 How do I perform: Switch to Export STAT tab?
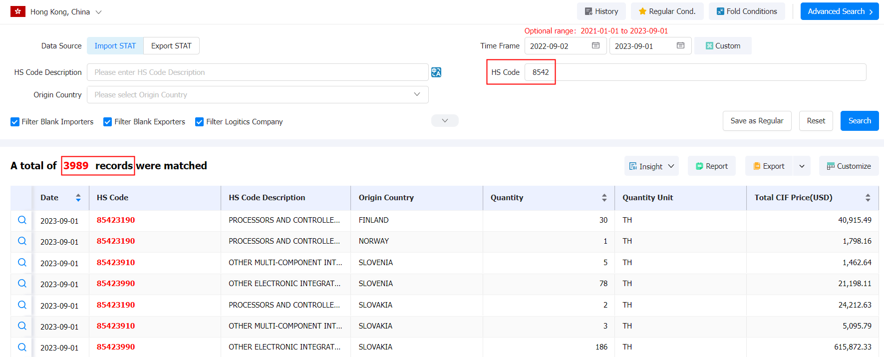tap(171, 46)
